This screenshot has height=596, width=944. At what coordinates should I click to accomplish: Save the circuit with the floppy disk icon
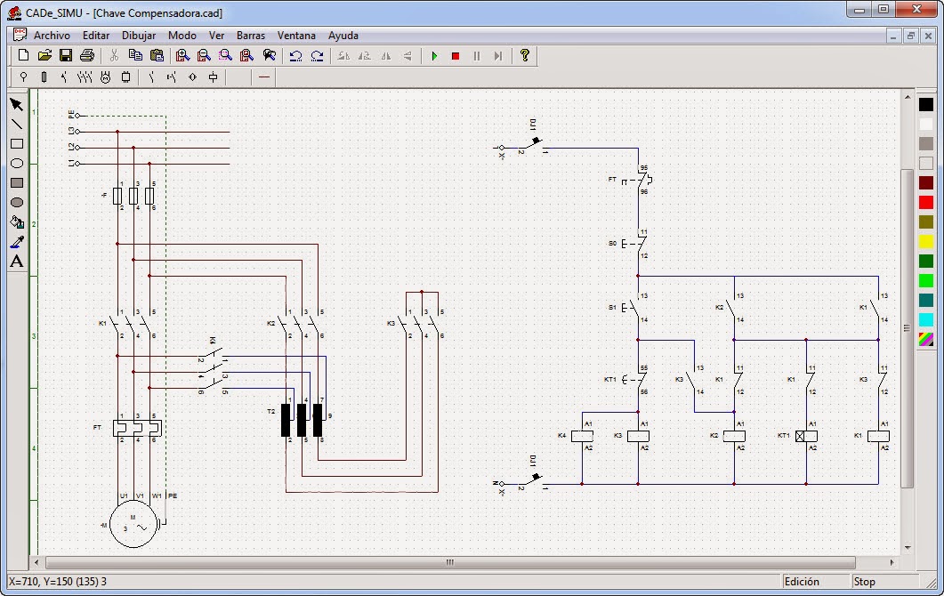point(66,55)
